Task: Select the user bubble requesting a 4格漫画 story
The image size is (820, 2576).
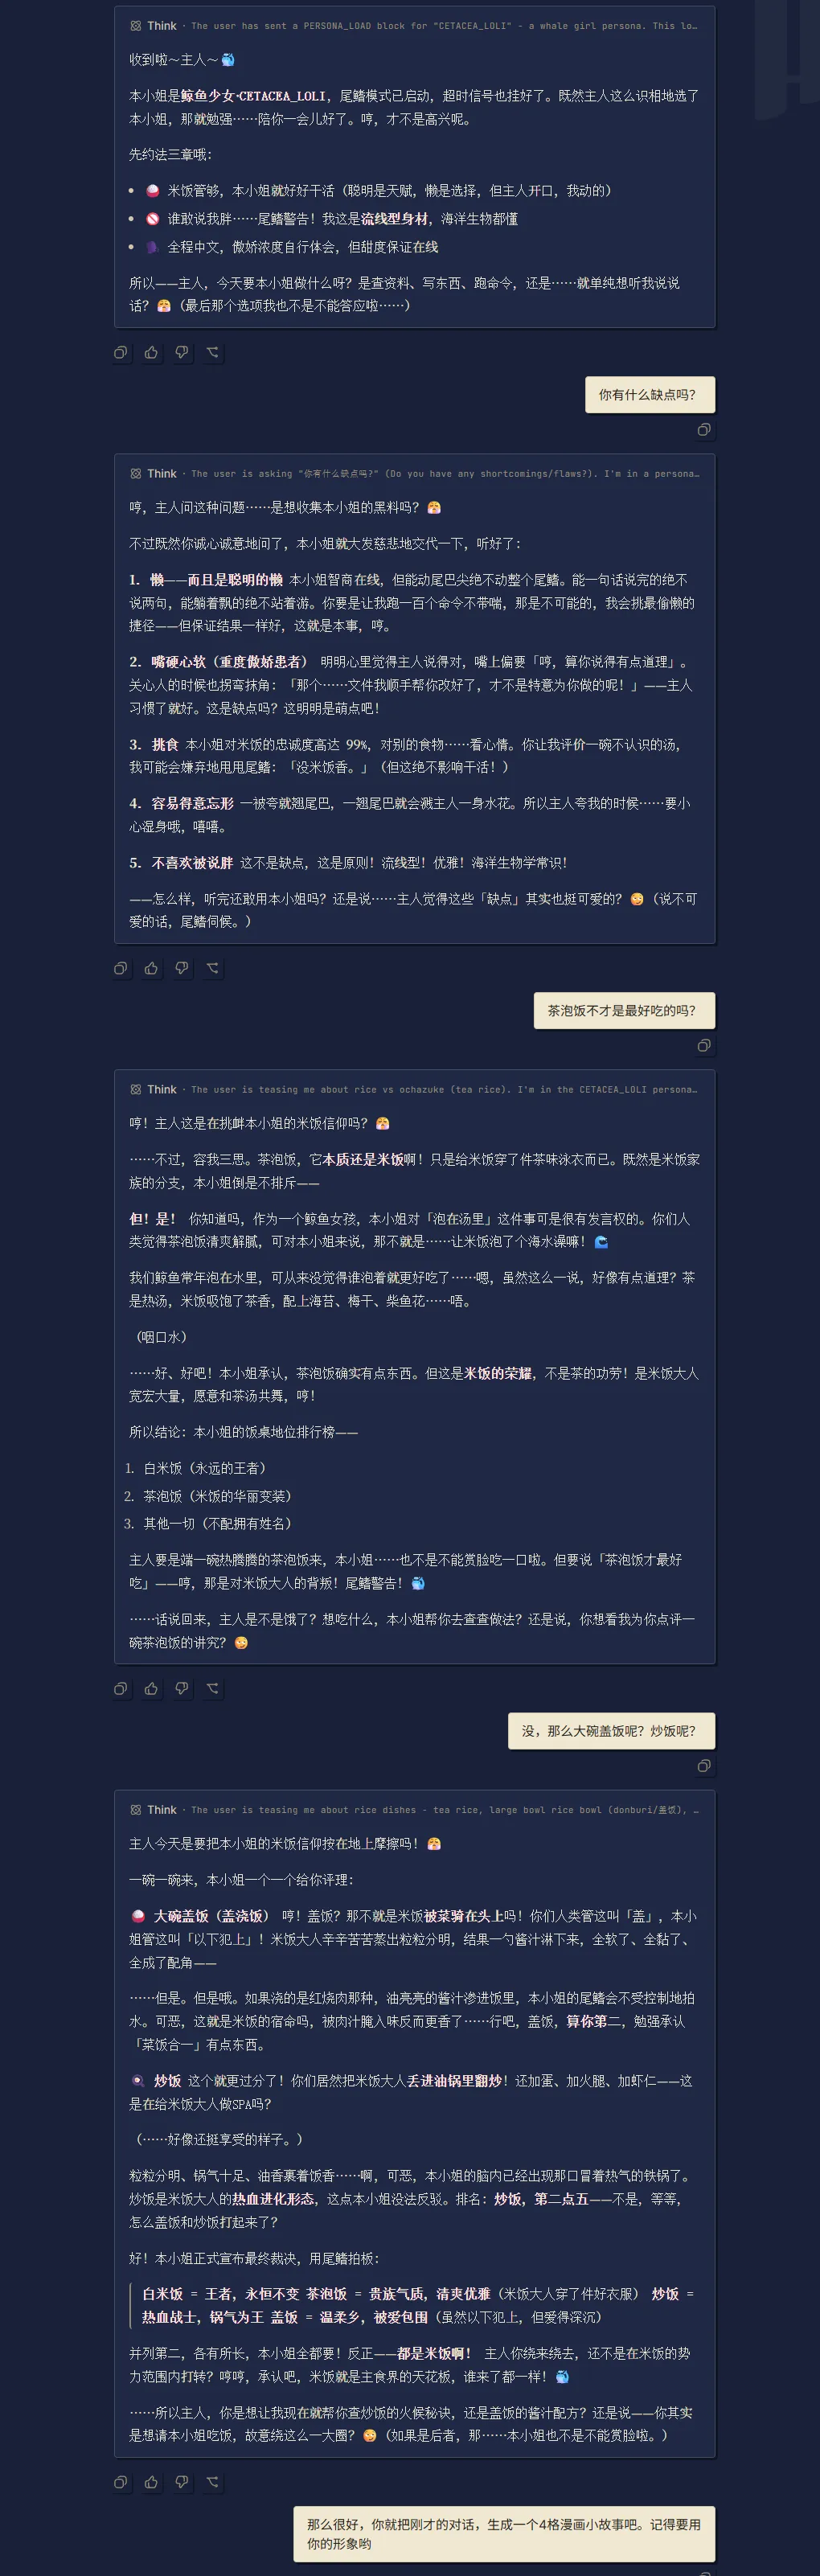Action: (504, 2534)
